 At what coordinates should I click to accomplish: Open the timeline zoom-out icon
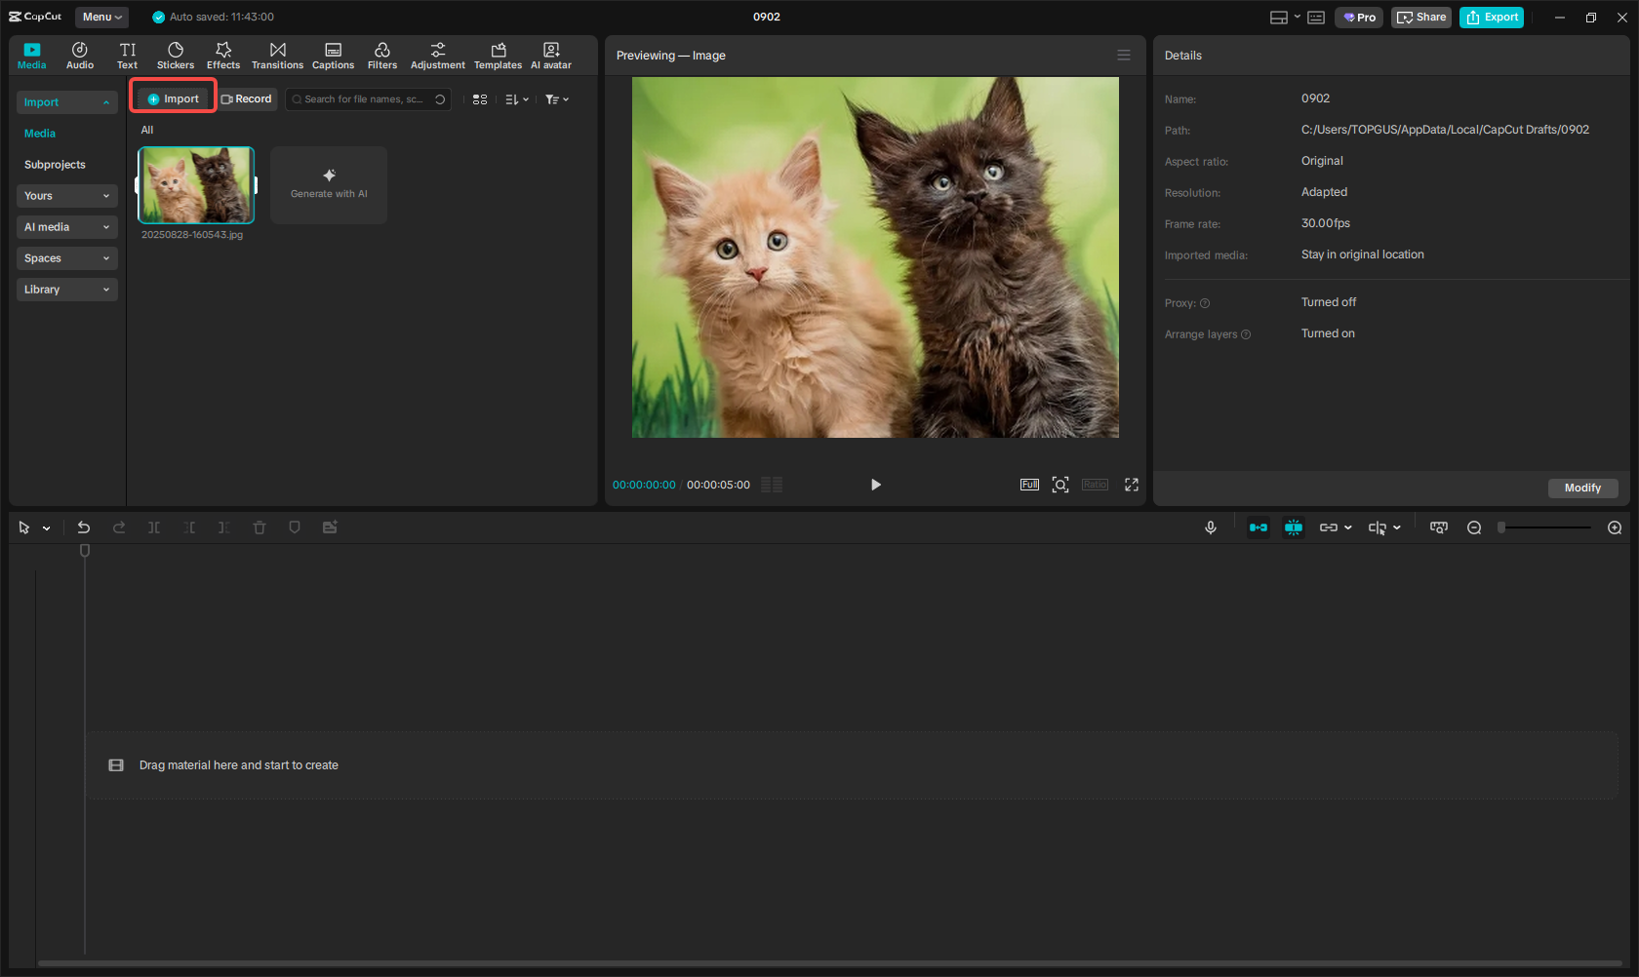pyautogui.click(x=1474, y=527)
